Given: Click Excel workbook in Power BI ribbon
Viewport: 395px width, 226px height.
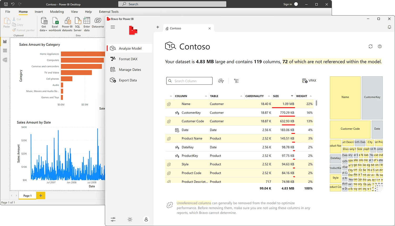Looking at the screenshot, I should pyautogui.click(x=55, y=24).
